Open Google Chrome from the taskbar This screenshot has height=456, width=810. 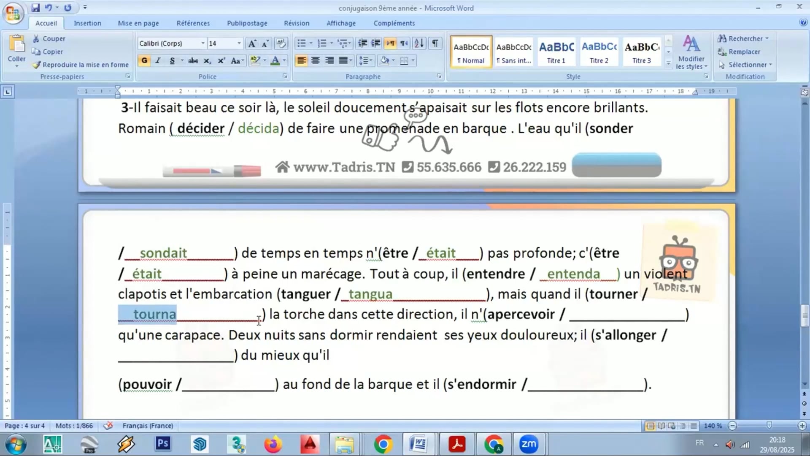[383, 444]
